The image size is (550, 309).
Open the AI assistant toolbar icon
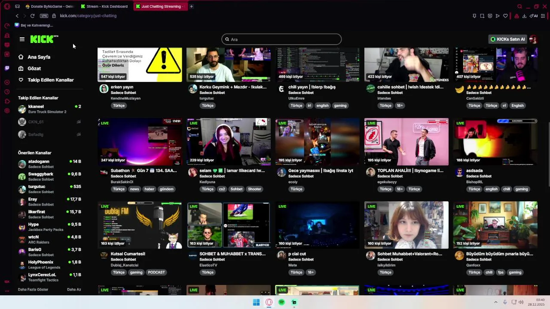point(534,16)
